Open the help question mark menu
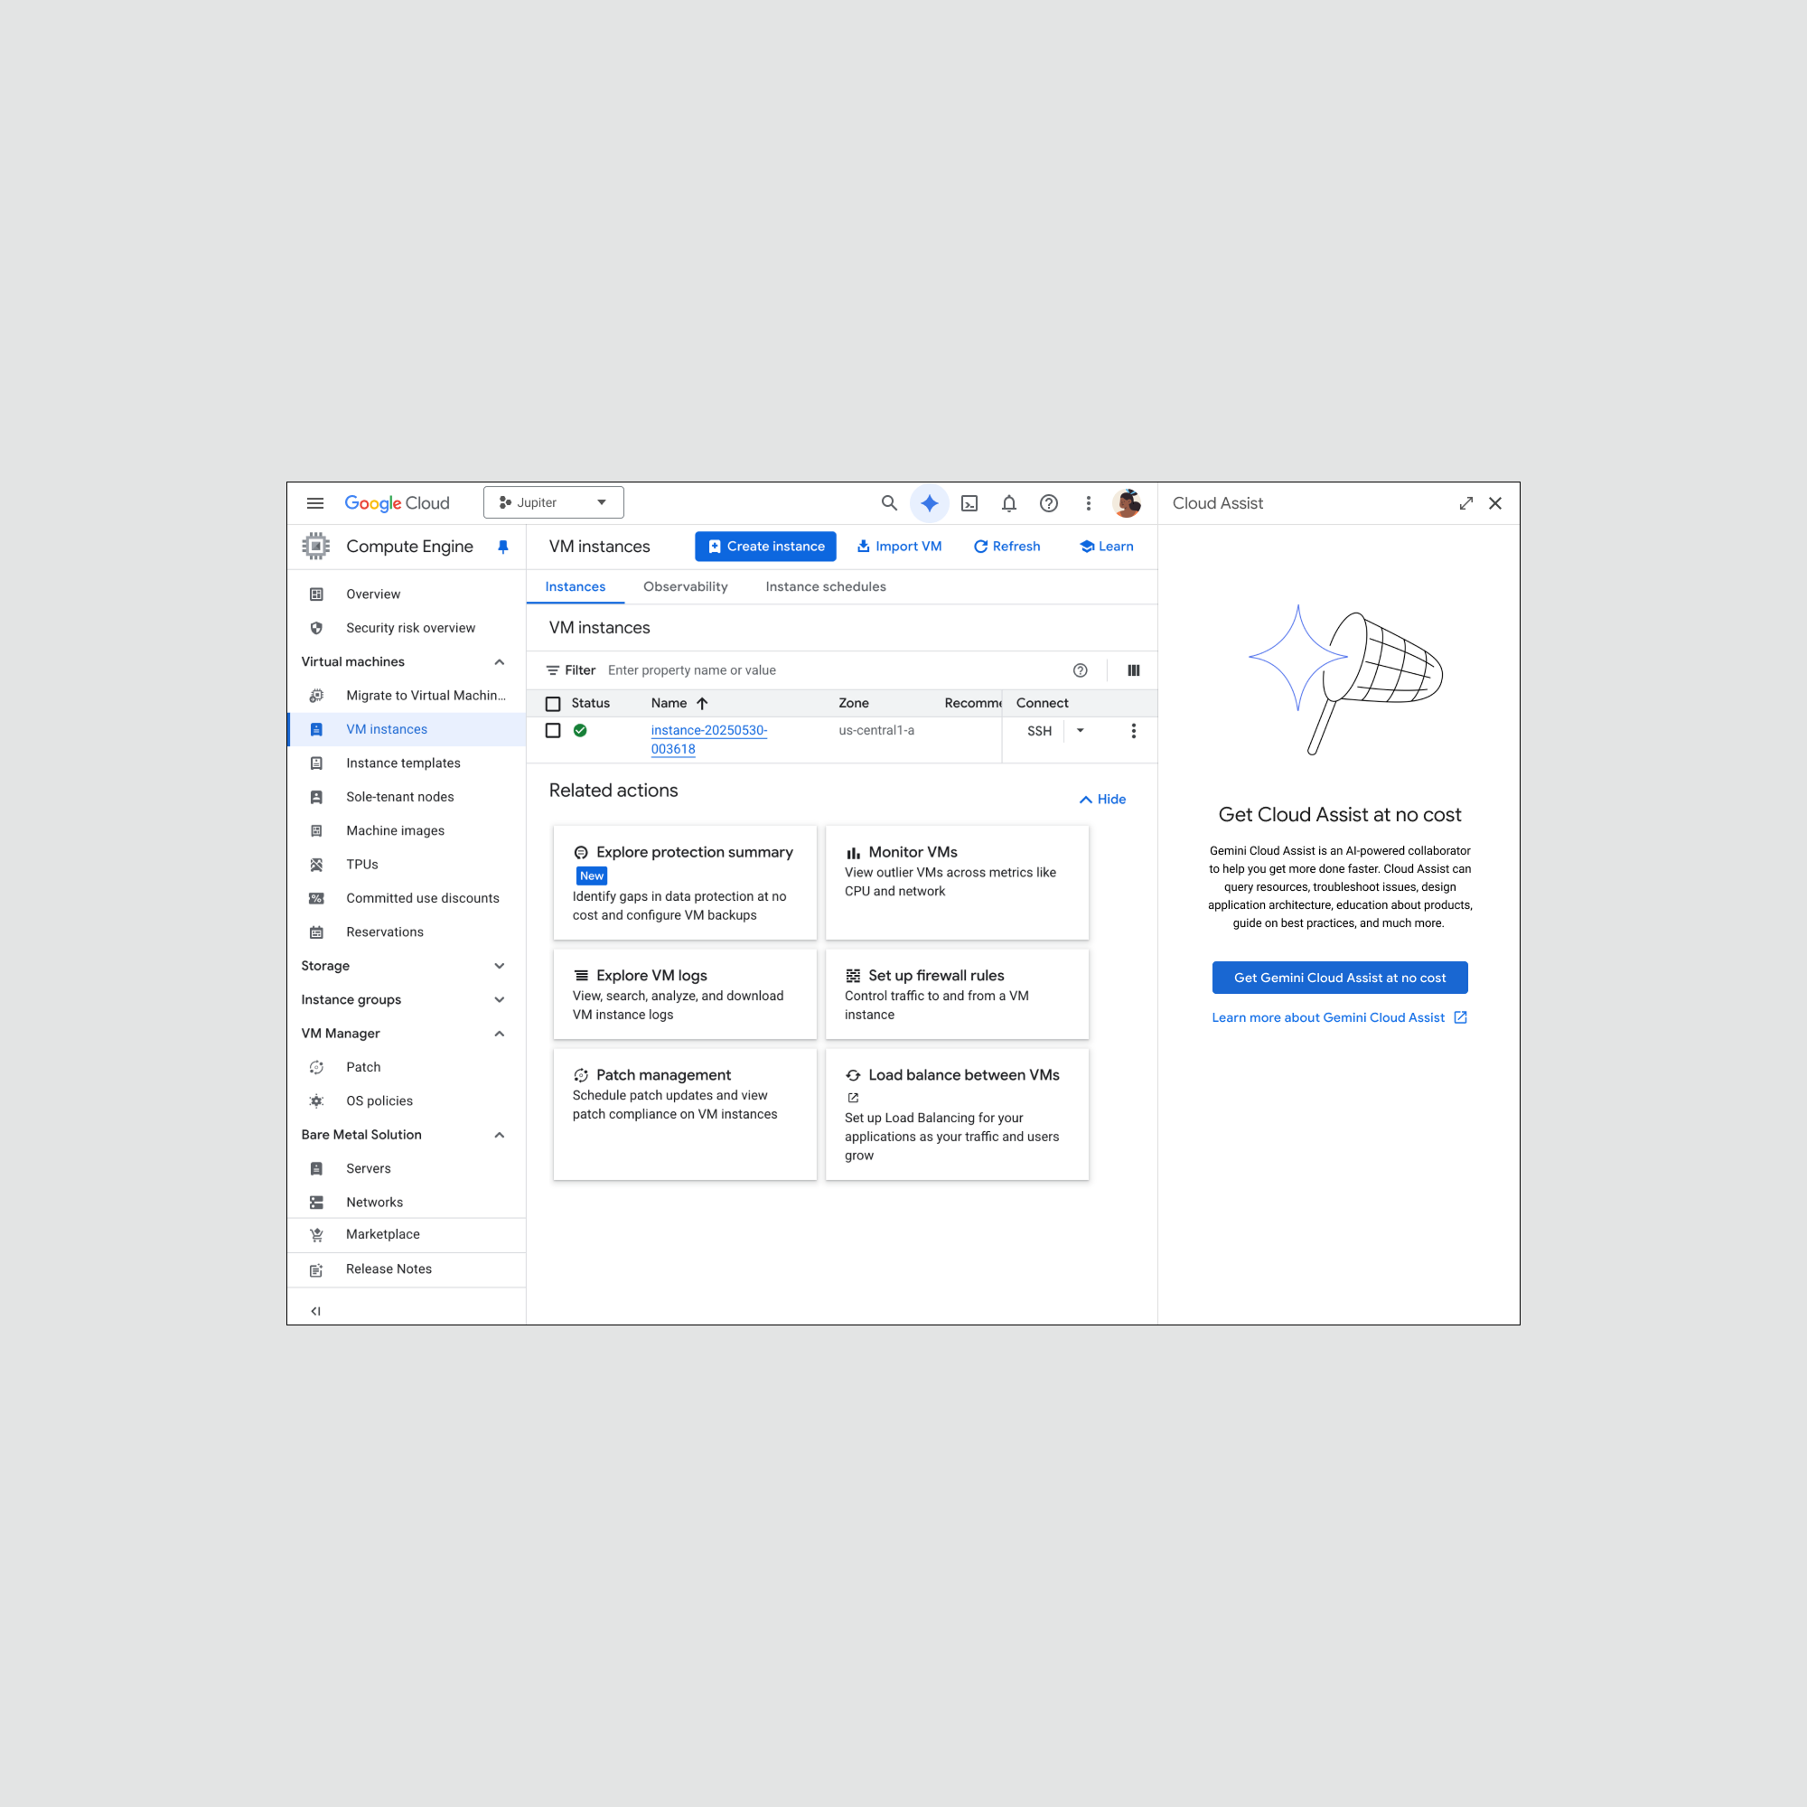Screen dimensions: 1807x1807 [1048, 503]
